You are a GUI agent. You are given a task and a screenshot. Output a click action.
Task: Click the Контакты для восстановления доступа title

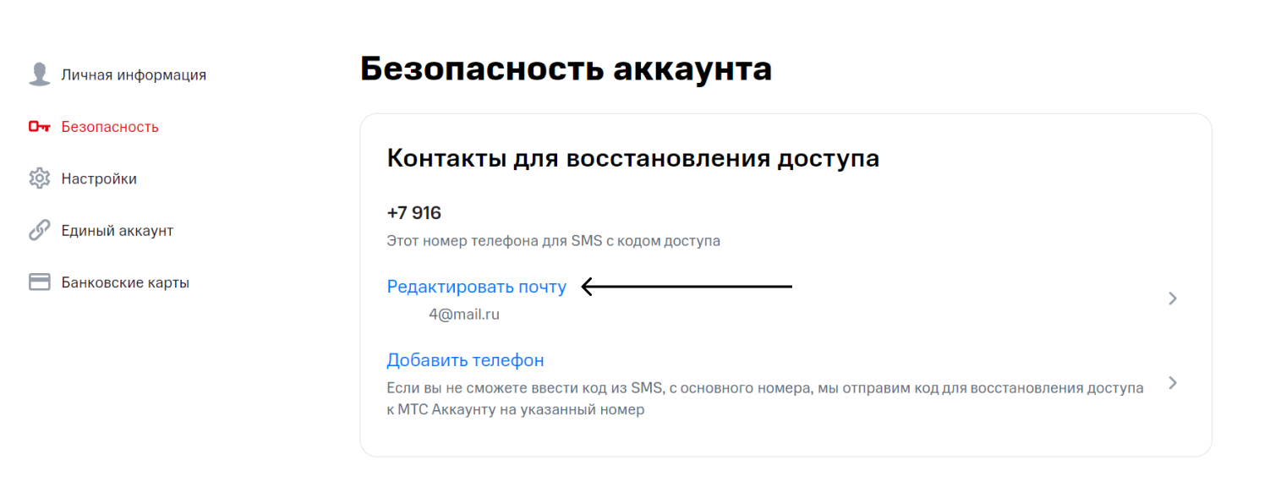[x=632, y=159]
